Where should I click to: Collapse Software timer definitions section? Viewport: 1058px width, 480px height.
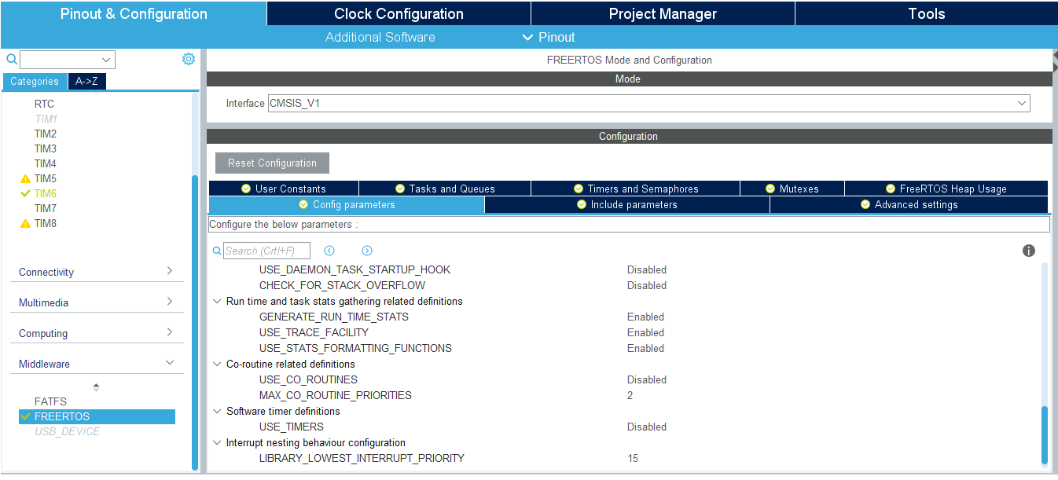pyautogui.click(x=217, y=411)
